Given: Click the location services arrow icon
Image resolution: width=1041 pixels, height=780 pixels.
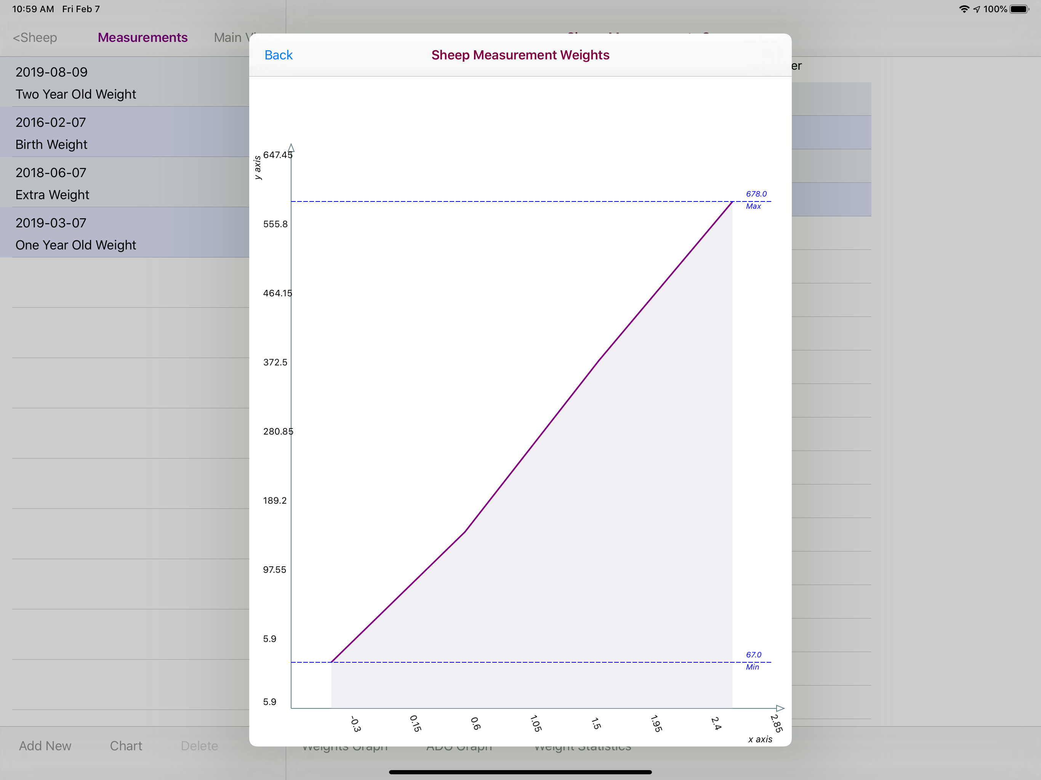Looking at the screenshot, I should coord(977,9).
